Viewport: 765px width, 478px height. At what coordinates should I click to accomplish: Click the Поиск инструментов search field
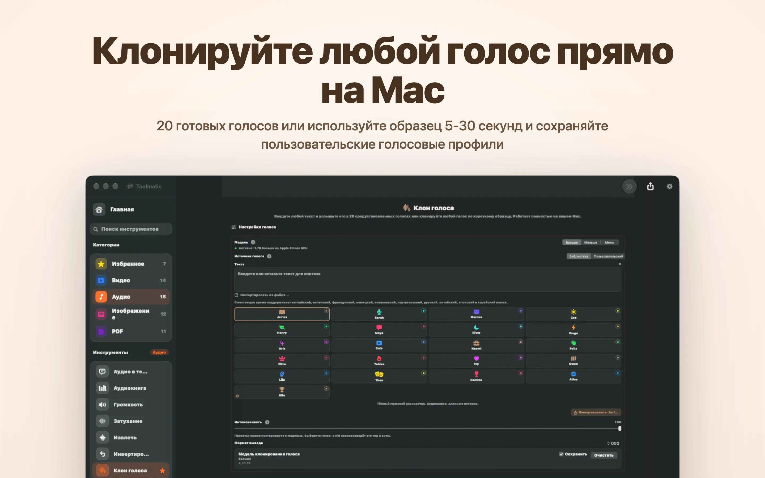coord(131,229)
